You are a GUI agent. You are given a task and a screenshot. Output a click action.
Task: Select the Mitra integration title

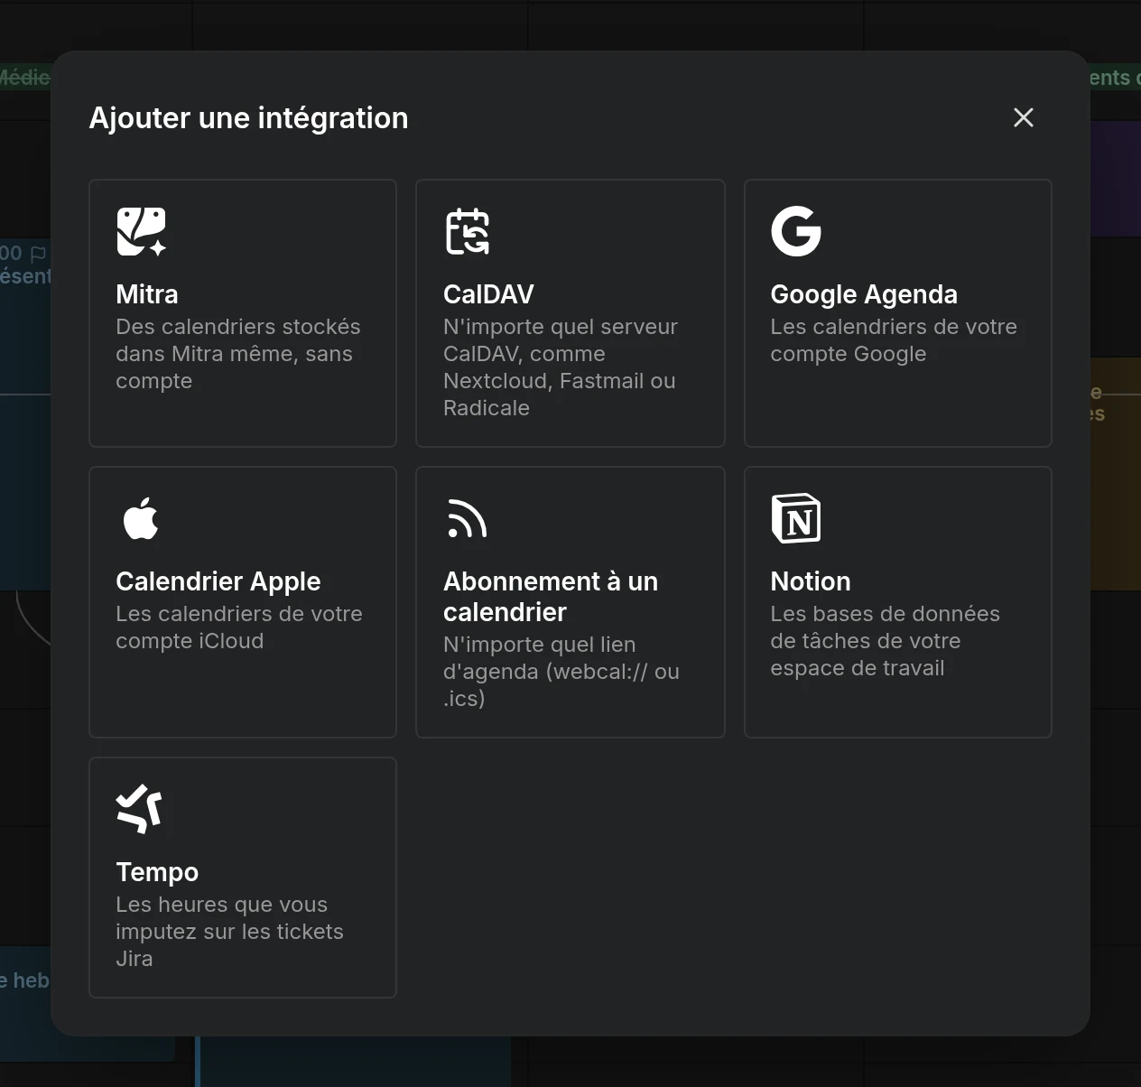147,294
